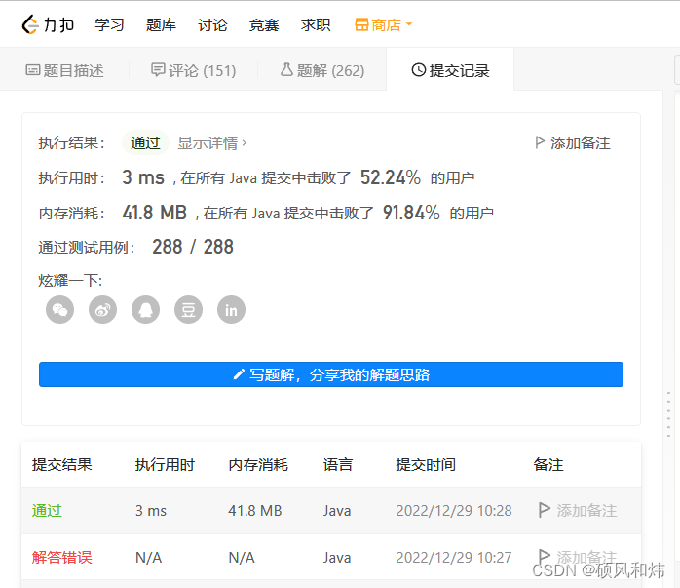Open the 竞赛 menu
Image resolution: width=680 pixels, height=588 pixels.
(264, 24)
